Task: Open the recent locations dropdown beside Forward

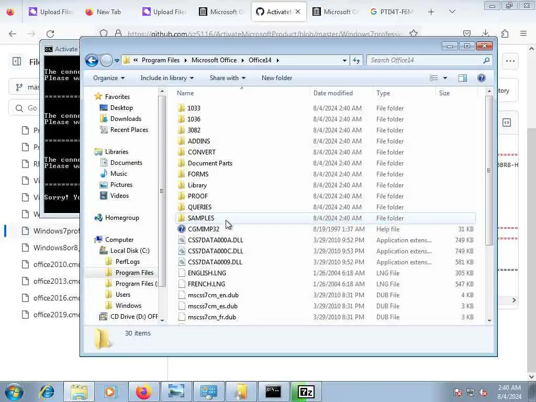Action: [x=117, y=61]
